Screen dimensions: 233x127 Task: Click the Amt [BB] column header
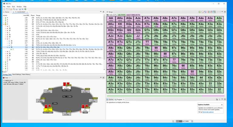click(26, 15)
